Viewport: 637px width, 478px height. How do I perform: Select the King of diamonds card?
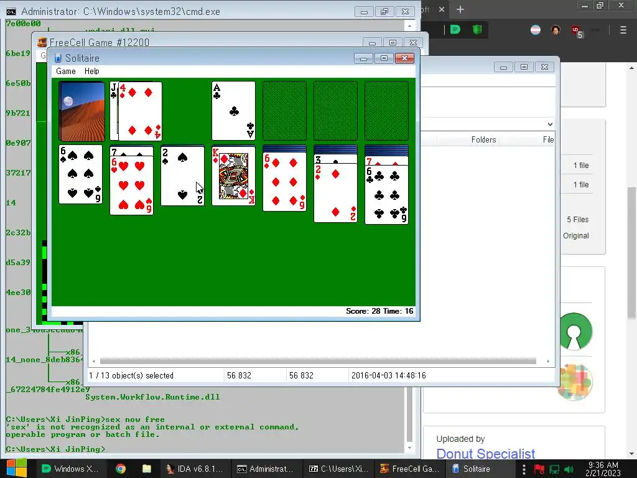click(234, 176)
